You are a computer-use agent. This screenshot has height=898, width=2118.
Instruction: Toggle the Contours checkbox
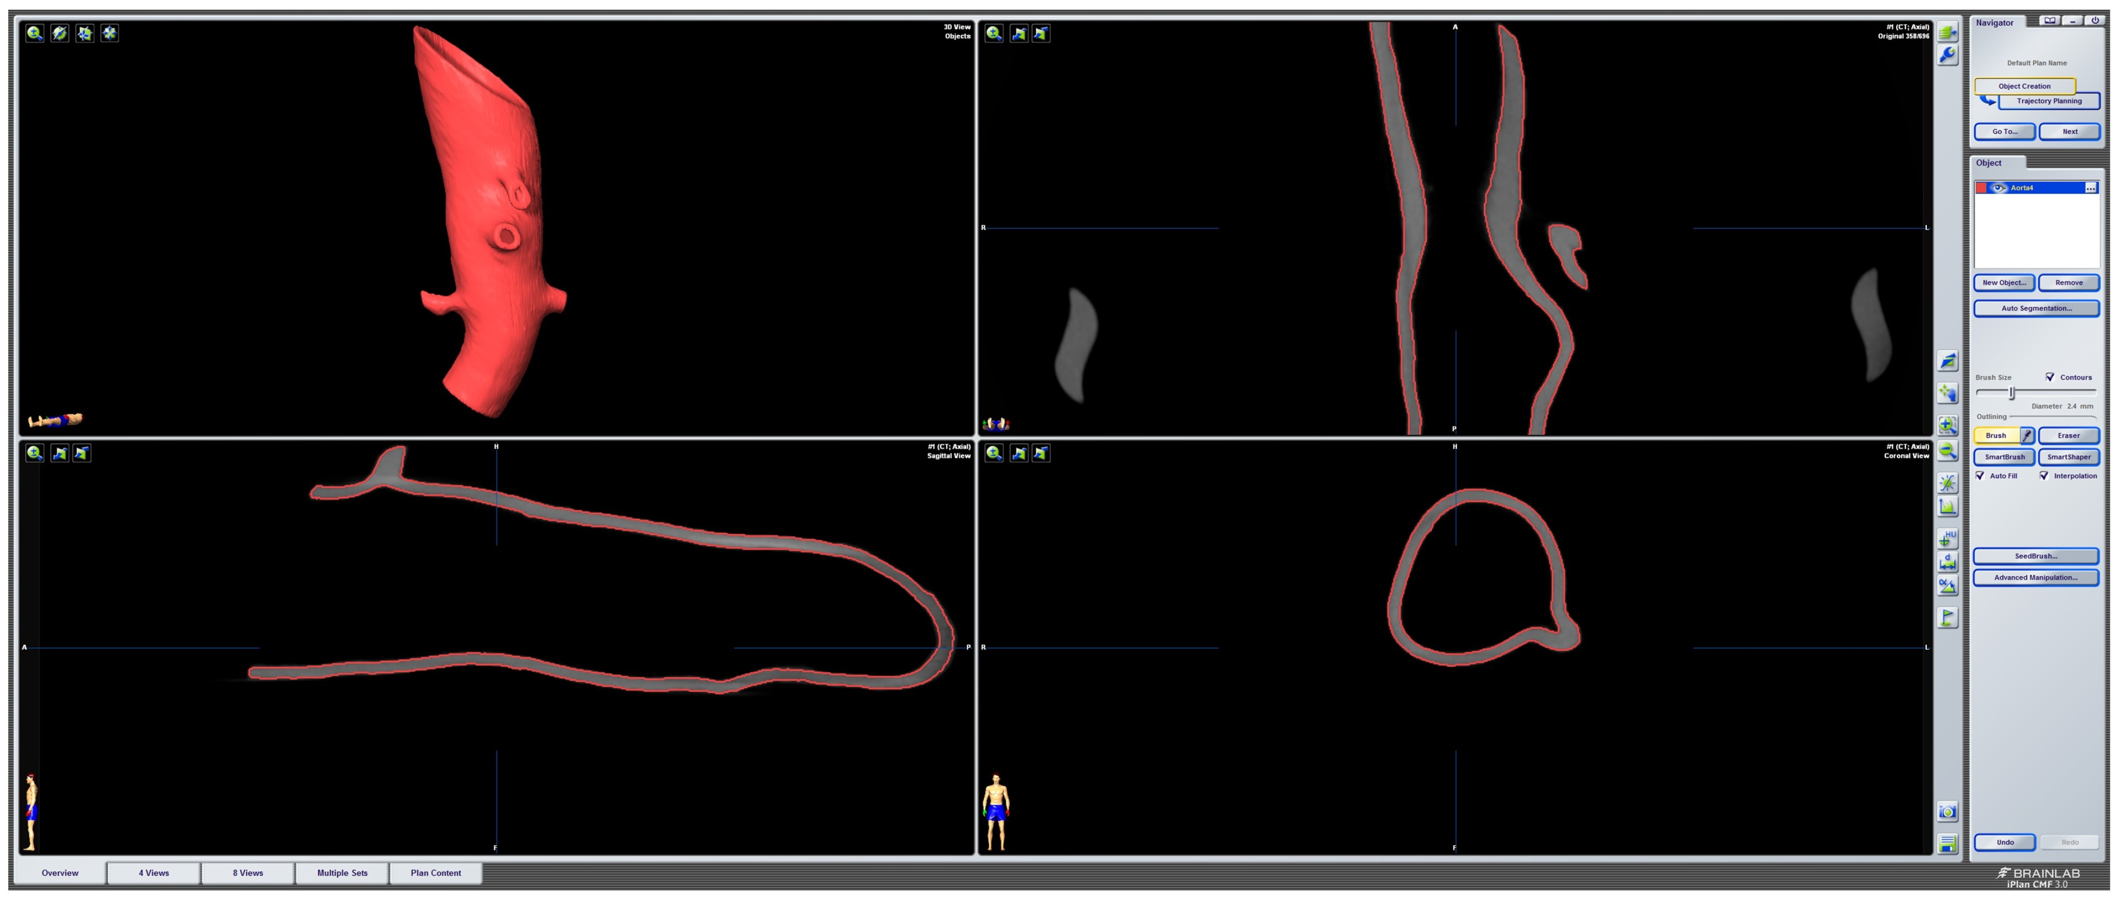2050,377
